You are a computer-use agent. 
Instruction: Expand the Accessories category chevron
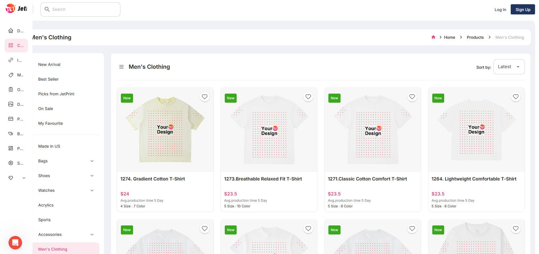tap(92, 234)
